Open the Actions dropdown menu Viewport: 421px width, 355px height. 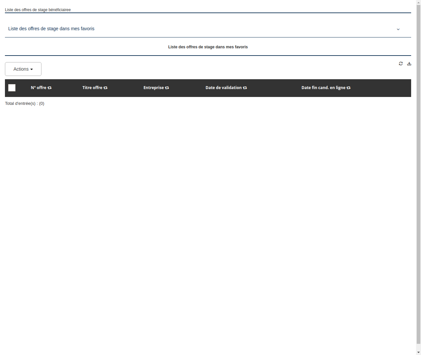click(x=23, y=69)
